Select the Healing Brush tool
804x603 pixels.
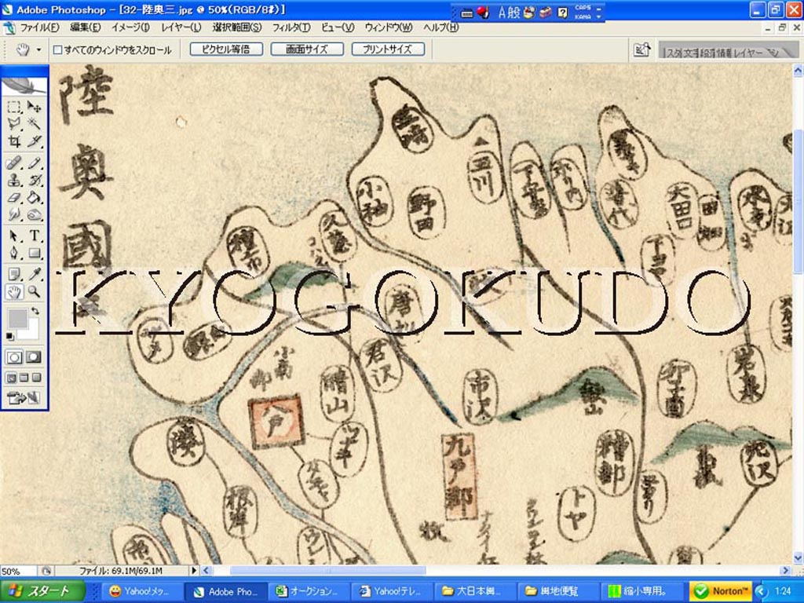[x=14, y=163]
